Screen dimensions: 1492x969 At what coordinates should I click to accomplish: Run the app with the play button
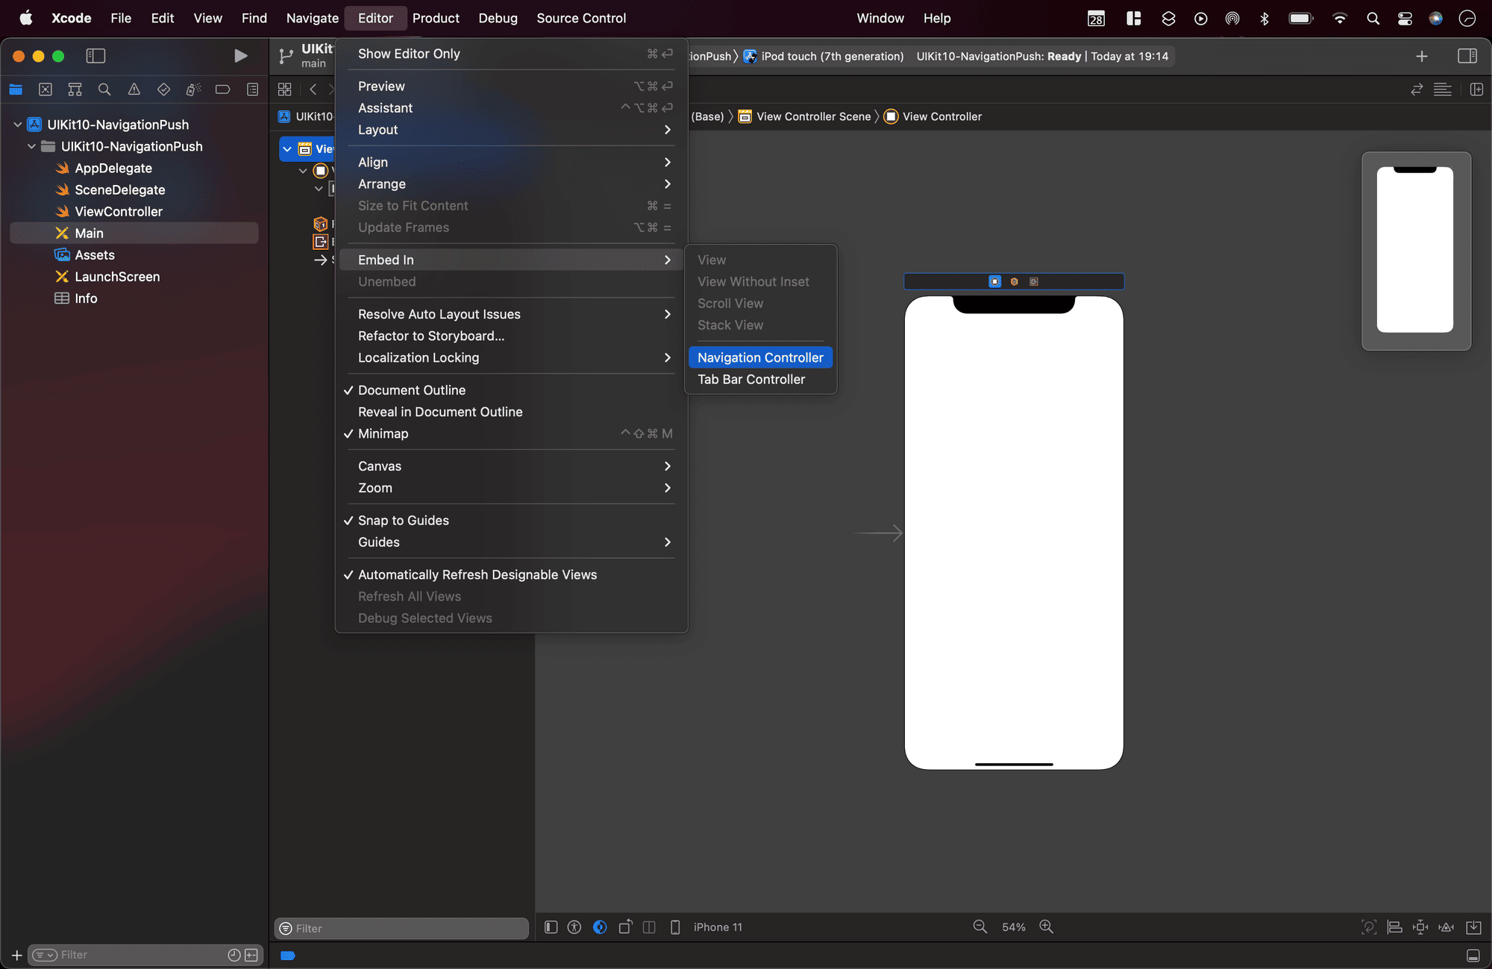[x=240, y=55]
